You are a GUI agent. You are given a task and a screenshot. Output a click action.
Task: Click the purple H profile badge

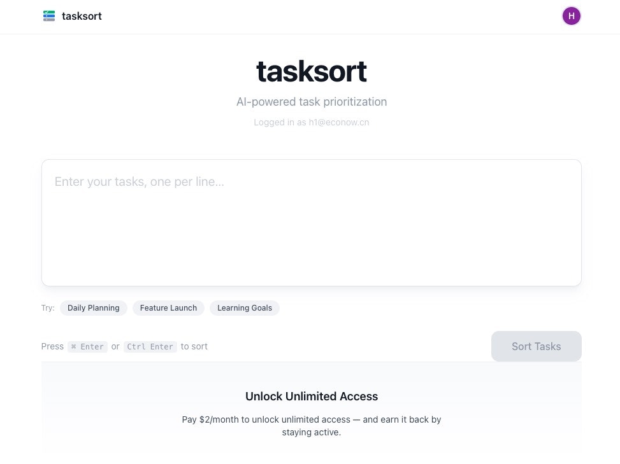[571, 16]
